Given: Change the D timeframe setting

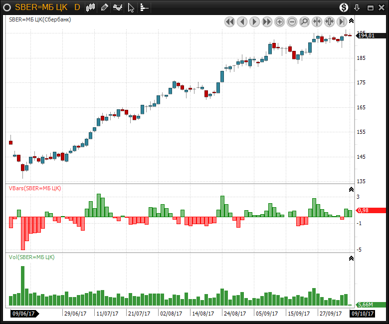Looking at the screenshot, I should [x=77, y=7].
